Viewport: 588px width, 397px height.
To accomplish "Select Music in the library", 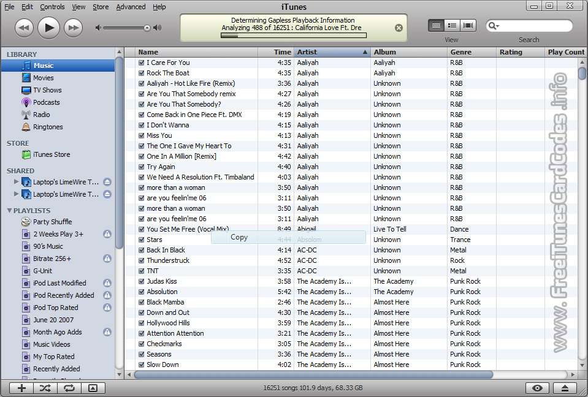I will click(x=58, y=66).
